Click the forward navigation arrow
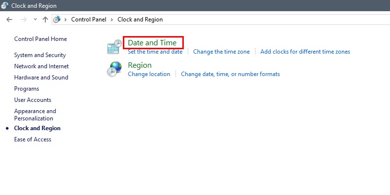390x195 pixels. 24,19
